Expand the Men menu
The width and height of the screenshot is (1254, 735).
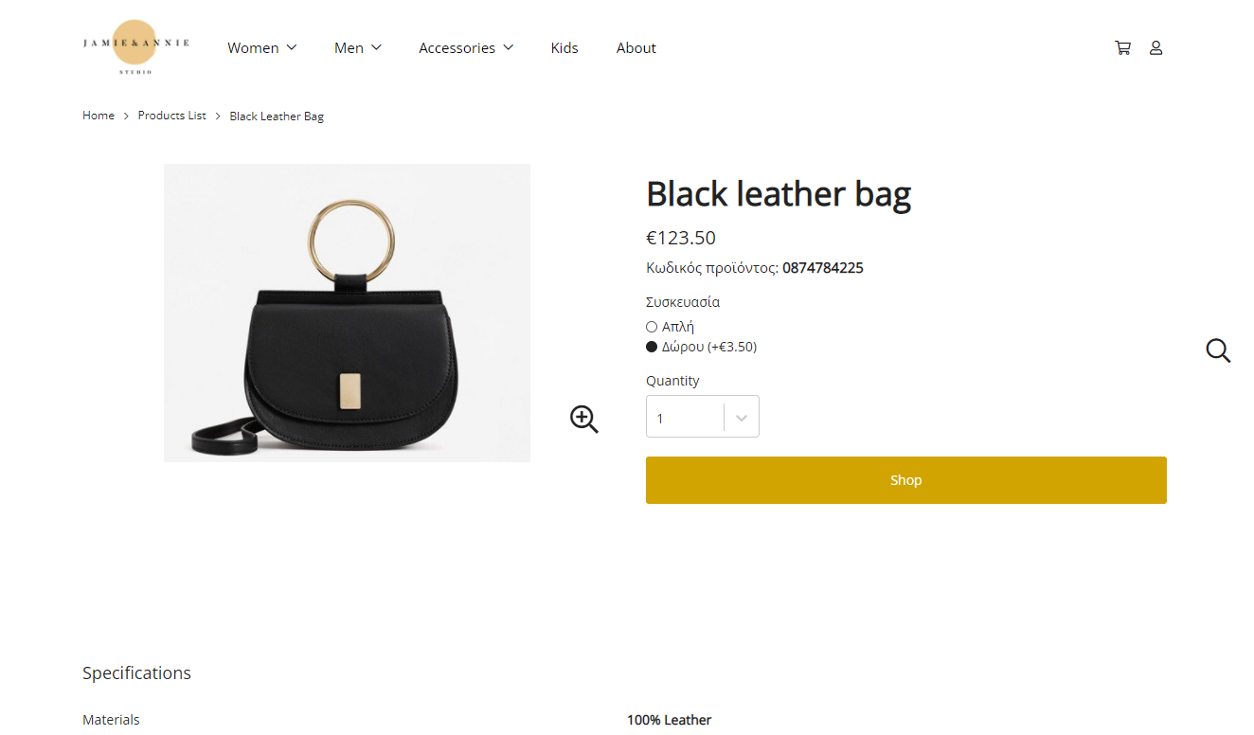pos(358,47)
